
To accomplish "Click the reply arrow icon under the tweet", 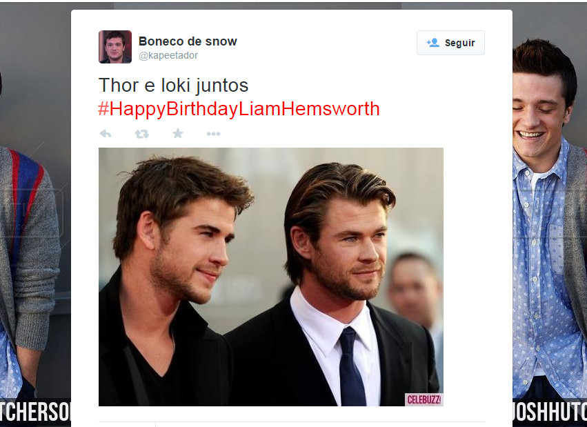I will (106, 134).
